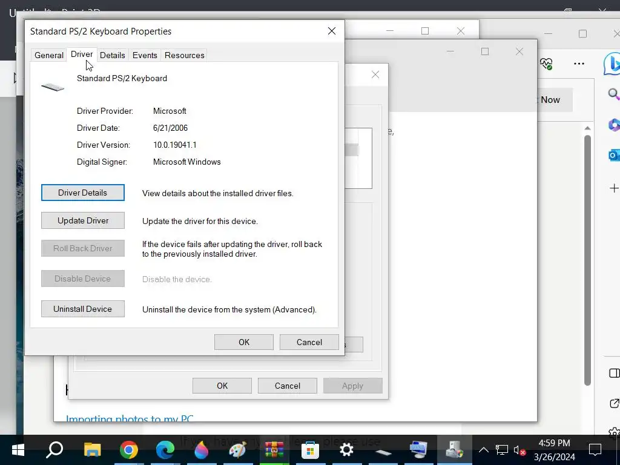Click the Apply button in background dialog
This screenshot has height=465, width=620.
click(x=353, y=386)
